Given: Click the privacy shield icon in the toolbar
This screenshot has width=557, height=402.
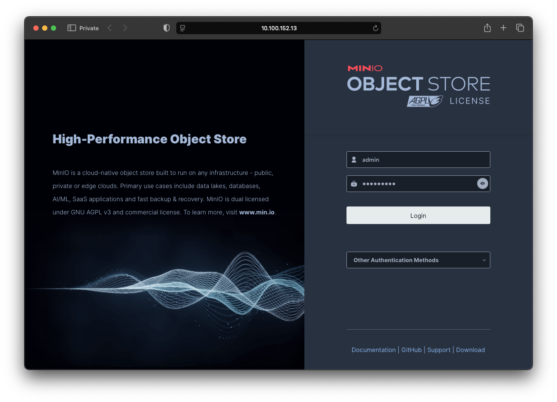Looking at the screenshot, I should (x=166, y=28).
